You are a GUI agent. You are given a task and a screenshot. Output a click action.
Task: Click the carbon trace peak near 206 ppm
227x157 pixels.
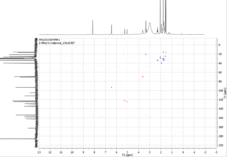point(17,139)
